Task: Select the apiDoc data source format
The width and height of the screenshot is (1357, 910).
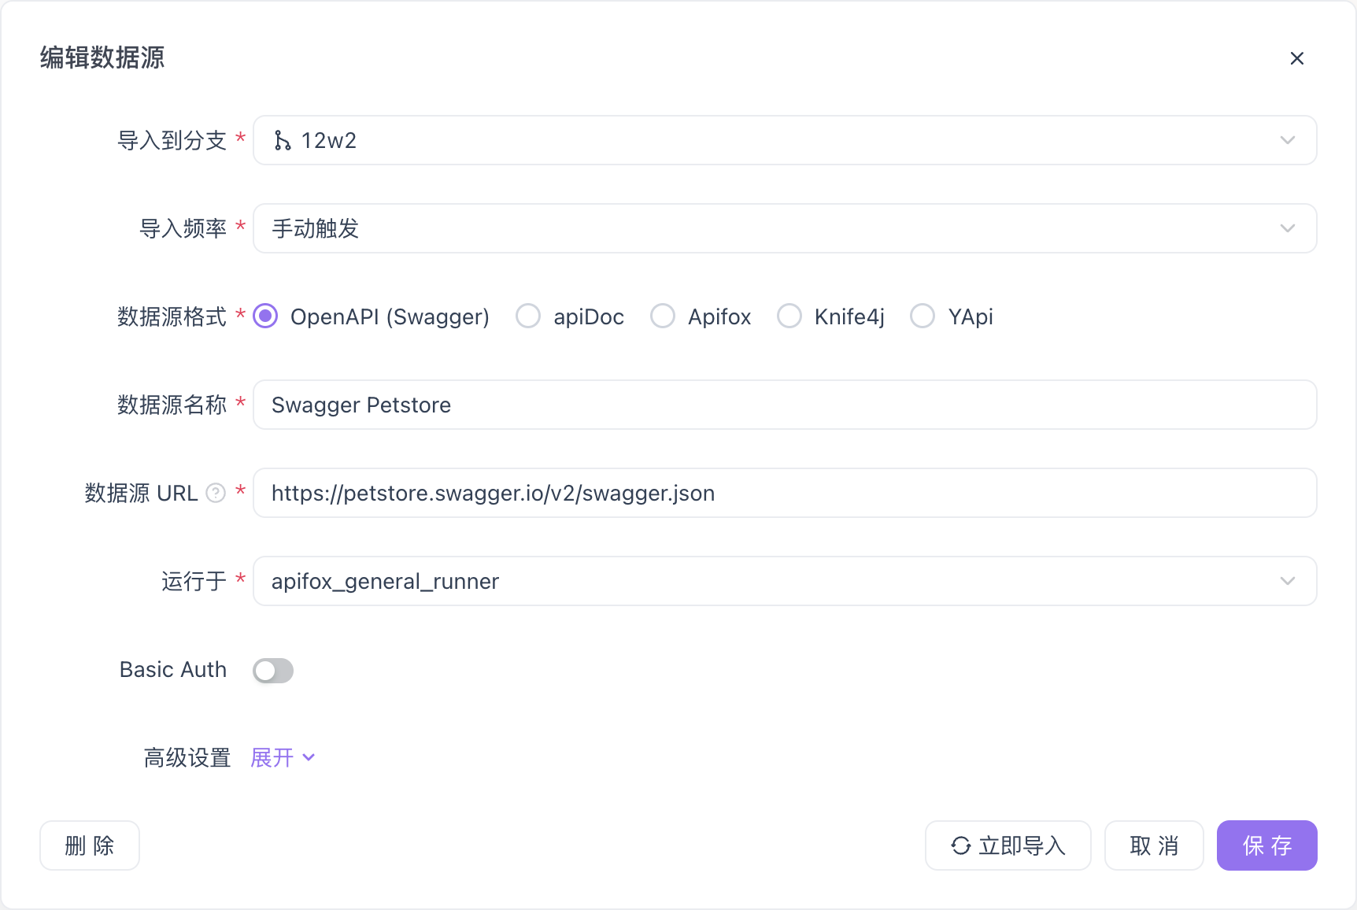Action: click(x=528, y=316)
